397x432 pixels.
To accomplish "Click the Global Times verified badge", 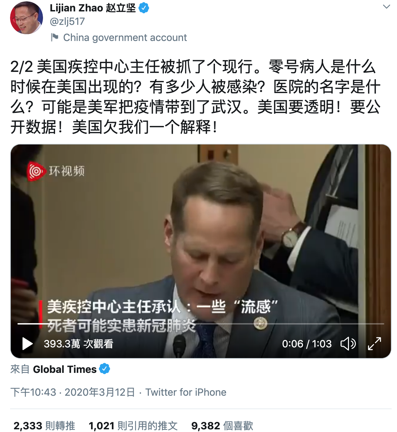I will click(104, 369).
